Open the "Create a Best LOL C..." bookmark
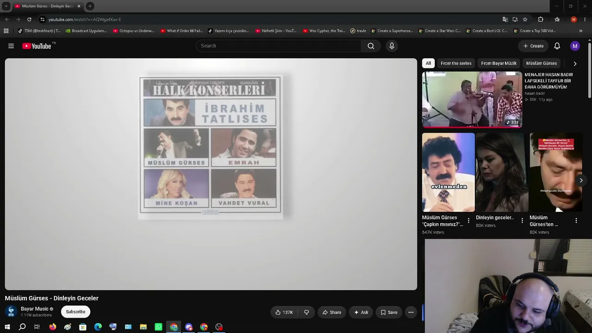The width and height of the screenshot is (592, 333). (x=487, y=31)
